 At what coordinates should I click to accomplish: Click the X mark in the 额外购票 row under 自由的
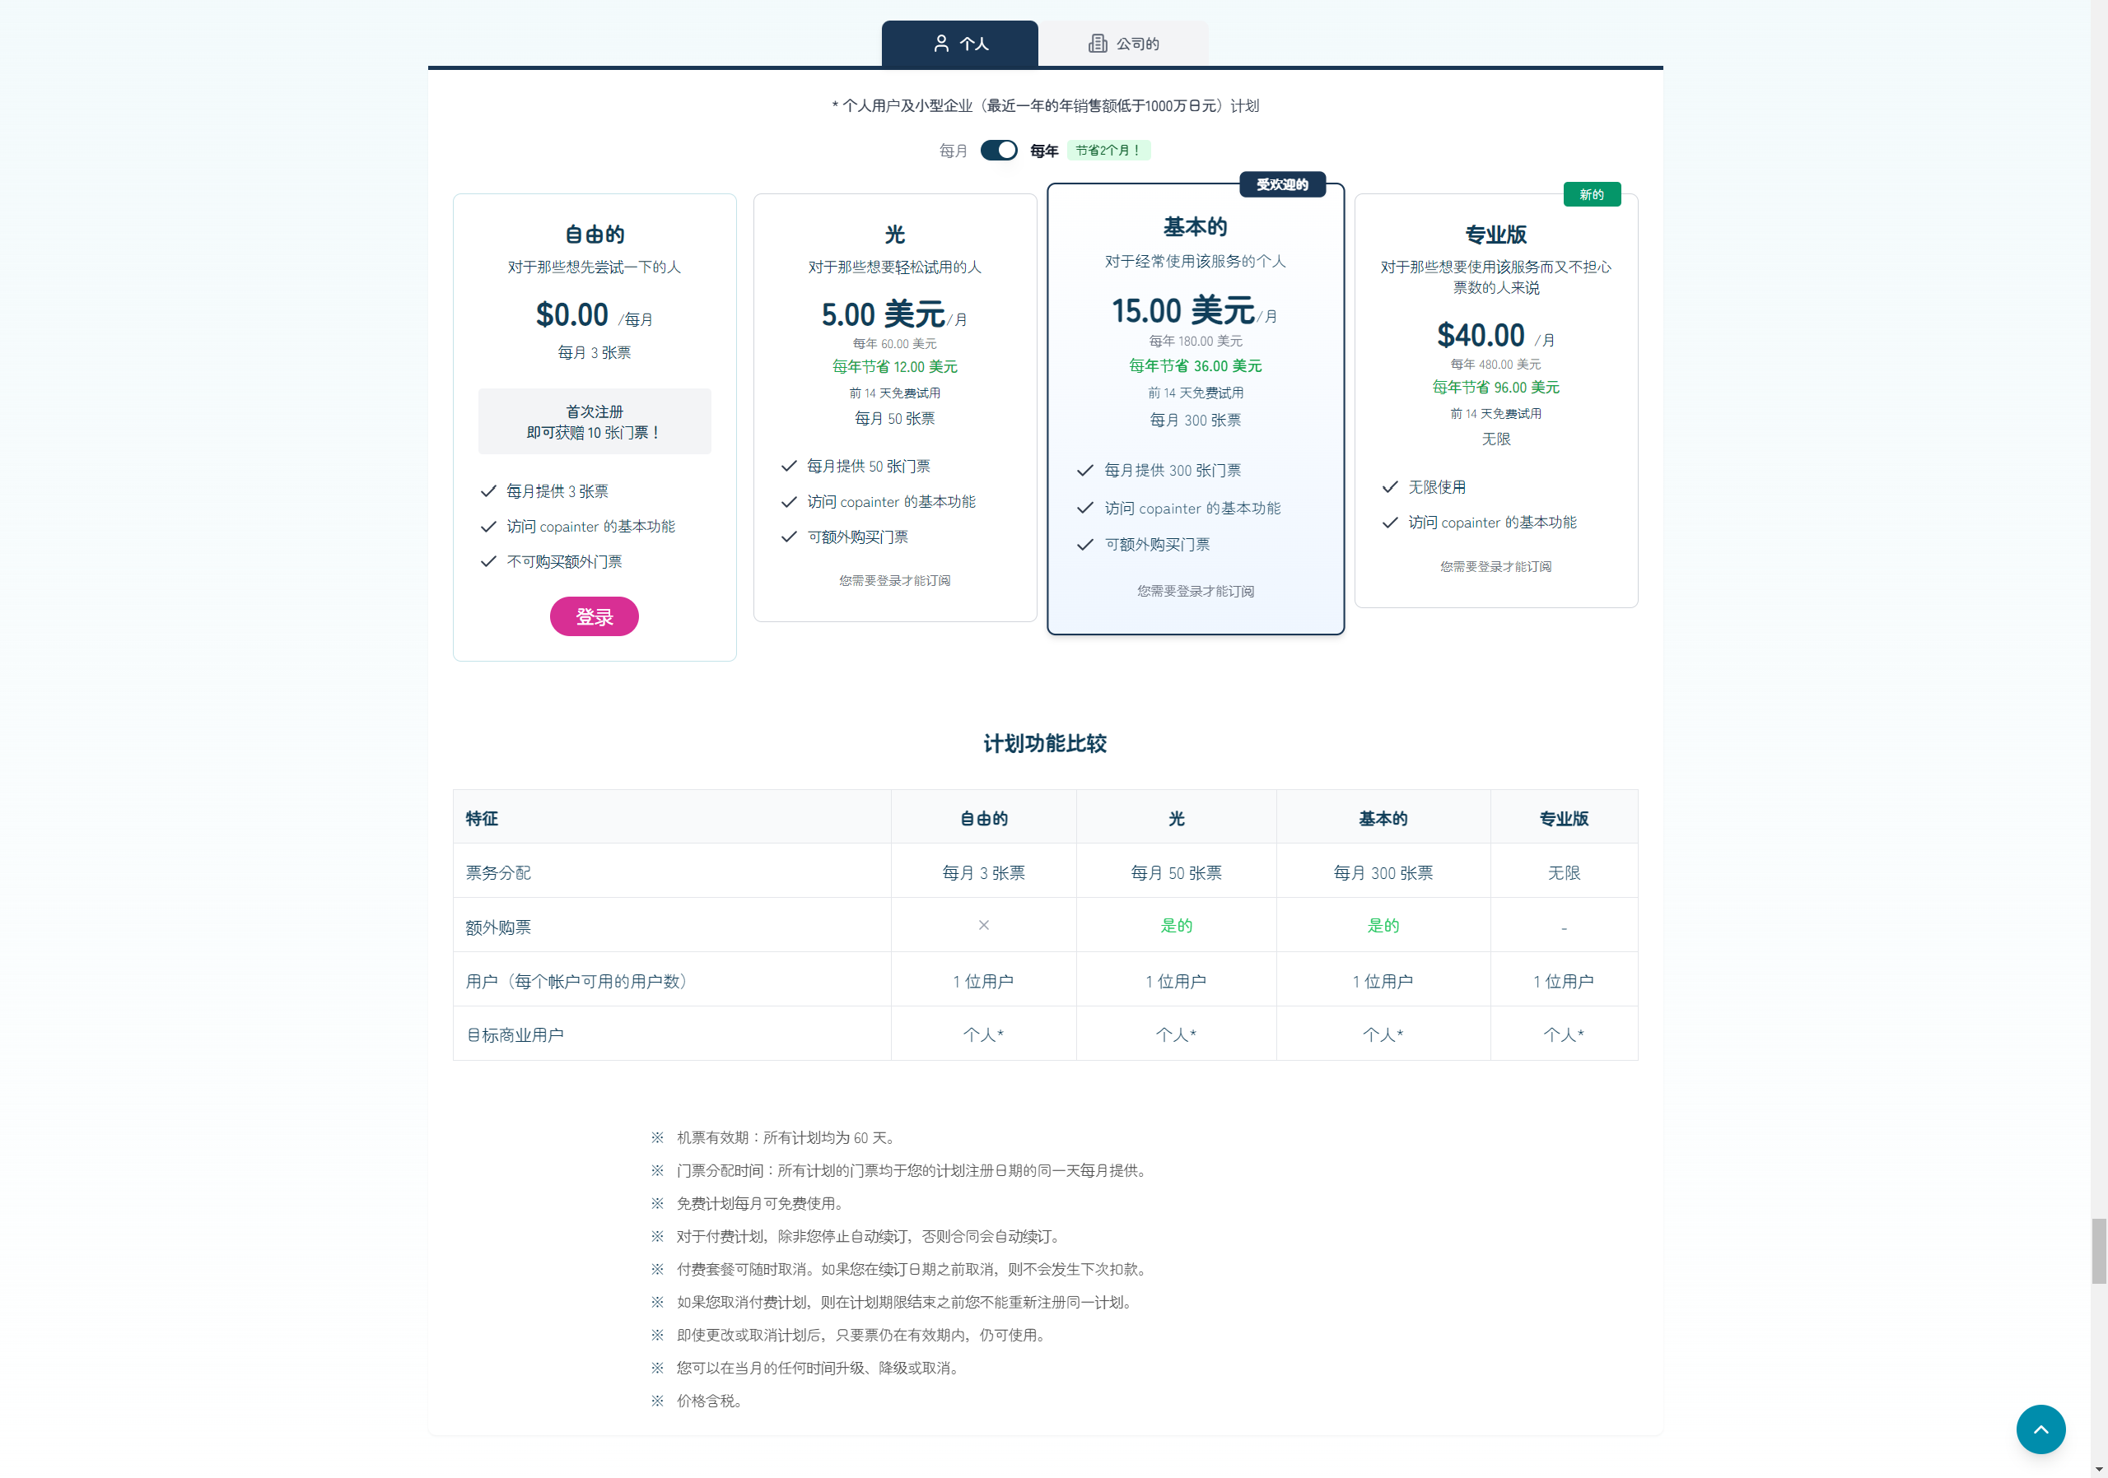pos(983,926)
